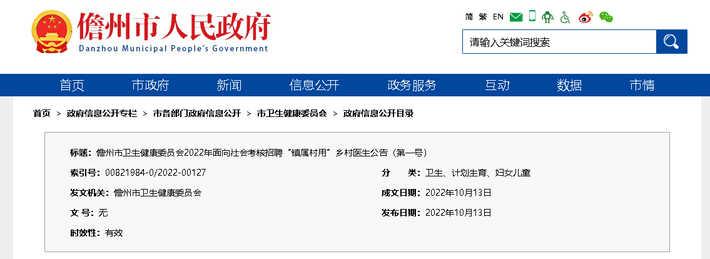
Task: Open 政府信息公开目录 breadcrumb link
Action: pos(378,114)
